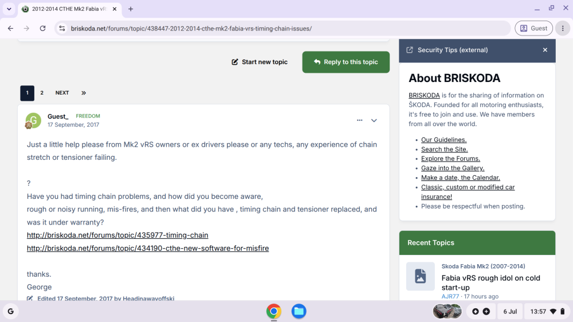Open the Google launcher button

pos(10,312)
